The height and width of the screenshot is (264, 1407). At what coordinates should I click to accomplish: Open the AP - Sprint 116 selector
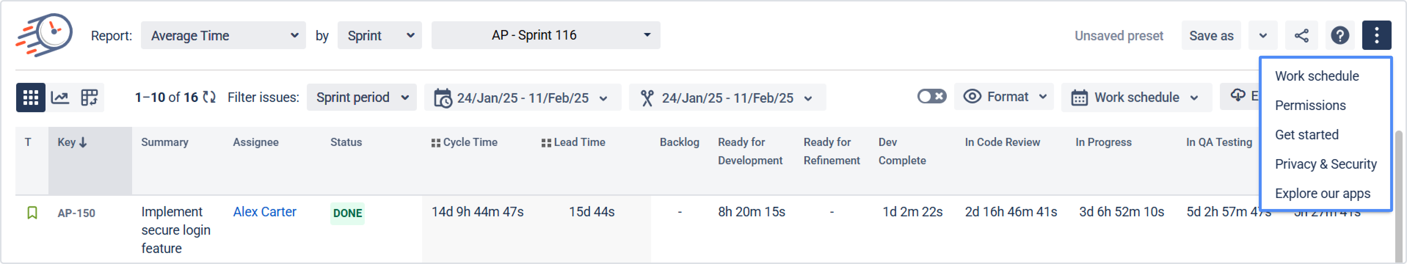545,36
